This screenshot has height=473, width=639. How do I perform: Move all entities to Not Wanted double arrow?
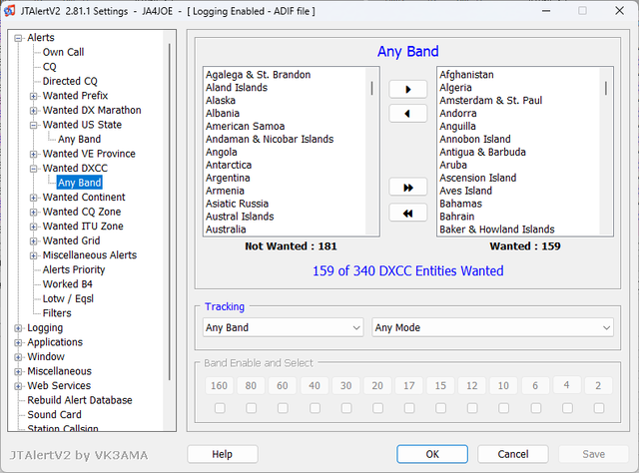(x=408, y=214)
